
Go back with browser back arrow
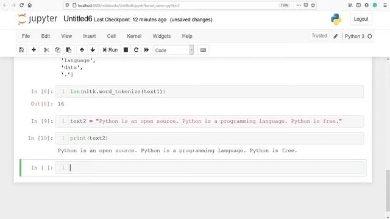(5, 5)
